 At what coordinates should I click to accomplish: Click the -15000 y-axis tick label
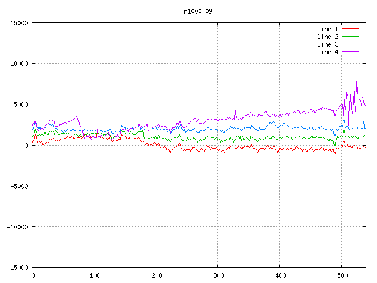coord(17,267)
